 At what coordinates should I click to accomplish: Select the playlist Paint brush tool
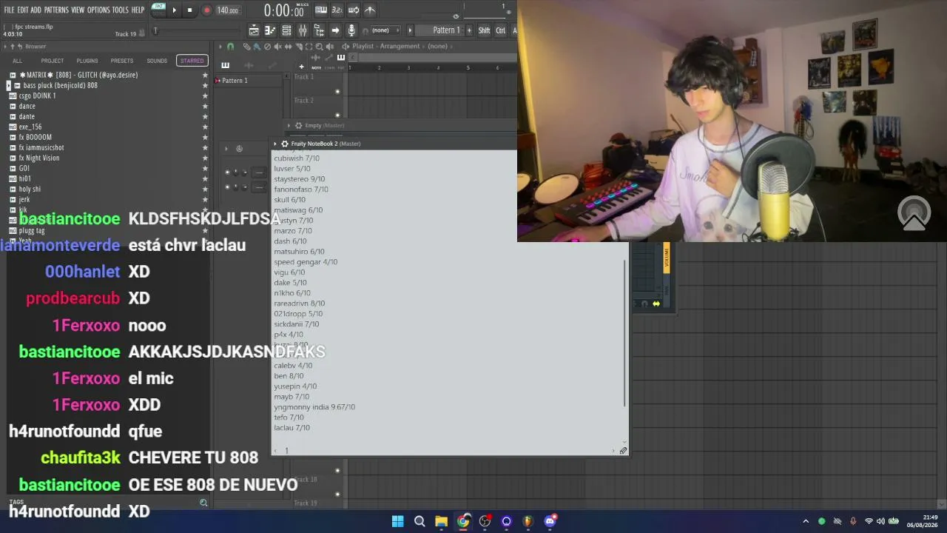tap(257, 47)
